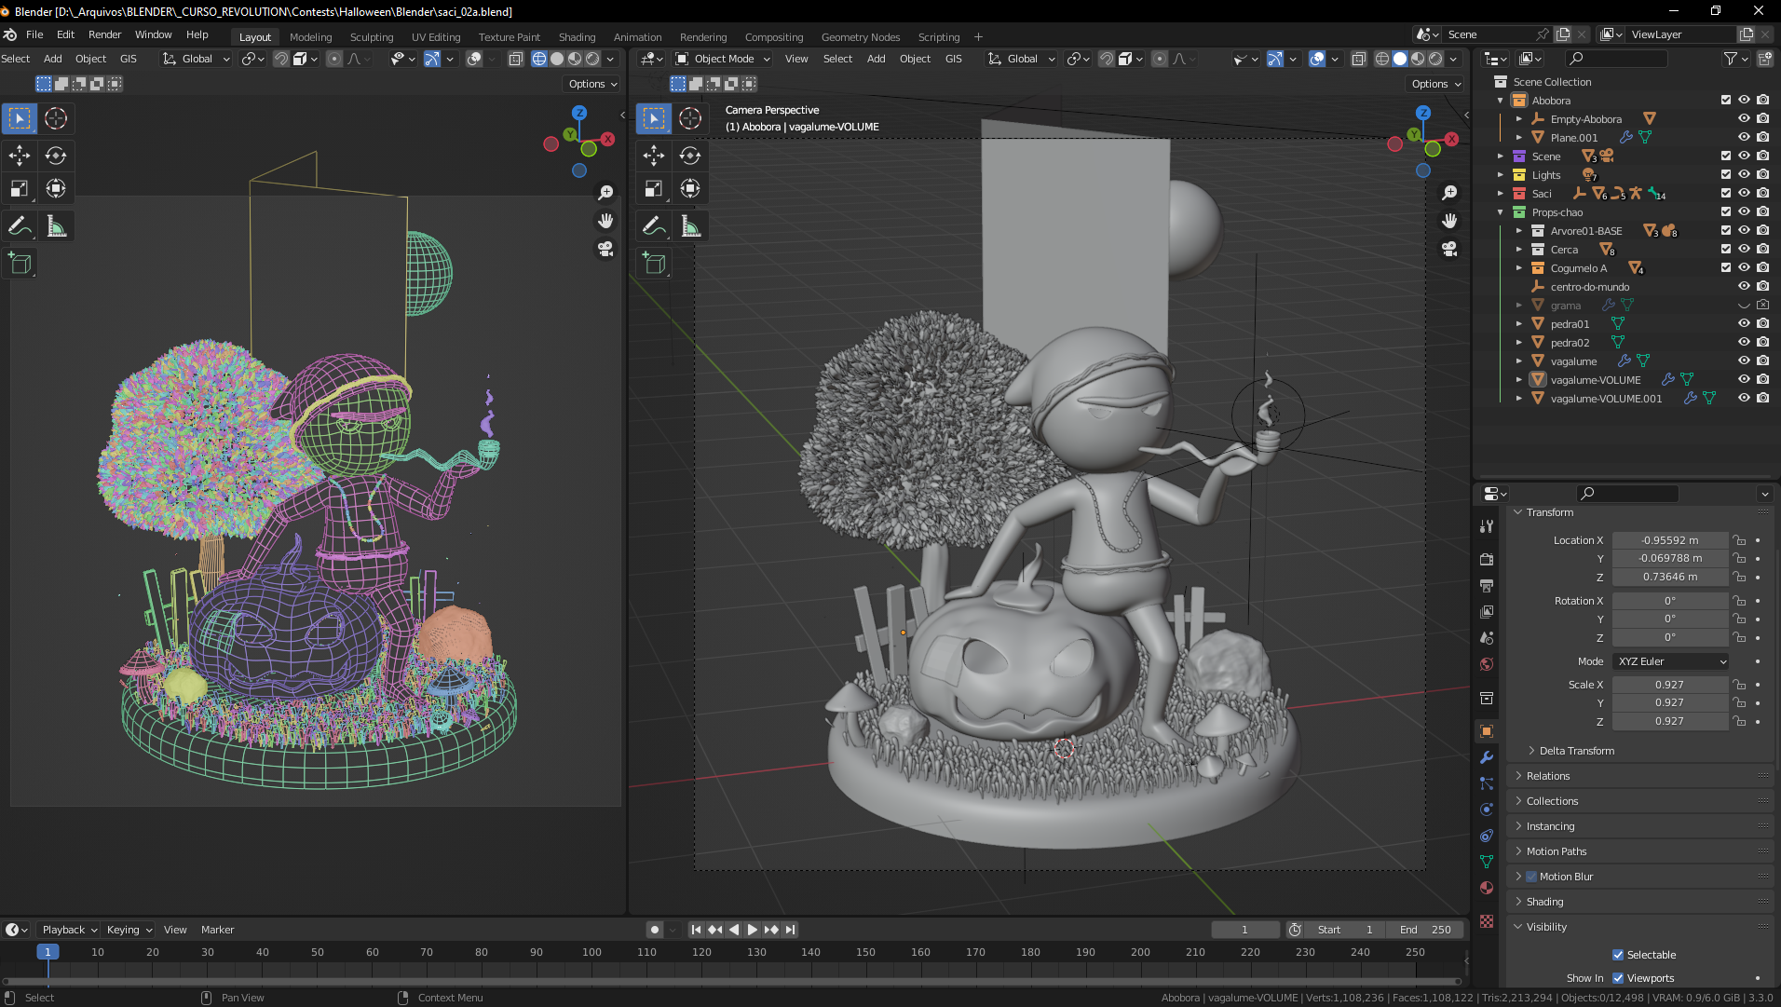
Task: Click the Location X value field
Action: point(1669,540)
